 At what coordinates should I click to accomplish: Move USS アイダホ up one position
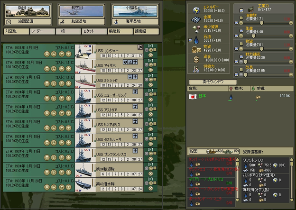[62, 69]
